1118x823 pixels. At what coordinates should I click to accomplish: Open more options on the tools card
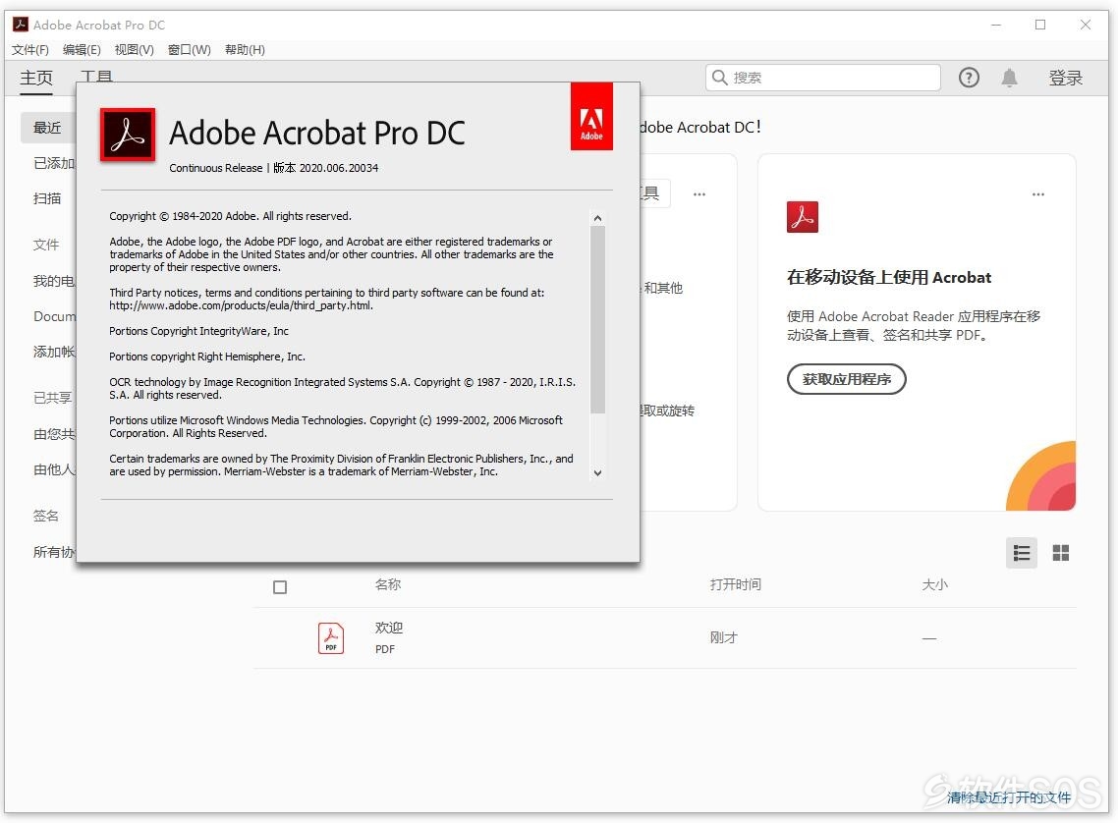[699, 193]
